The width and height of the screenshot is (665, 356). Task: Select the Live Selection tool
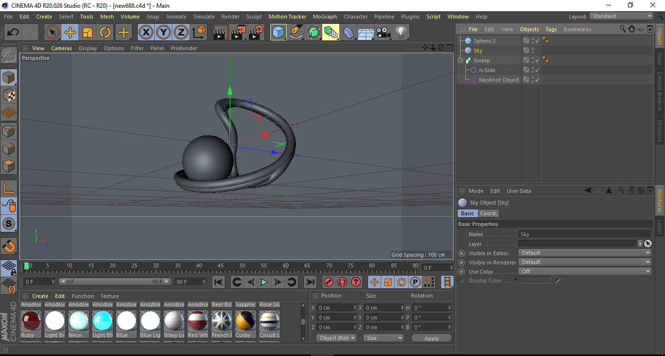[53, 33]
